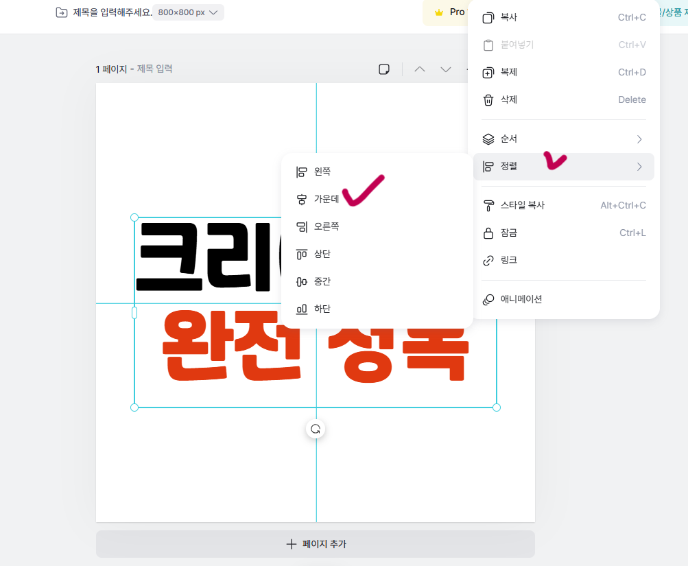Click the 링크 link icon
The width and height of the screenshot is (688, 566).
click(x=488, y=260)
